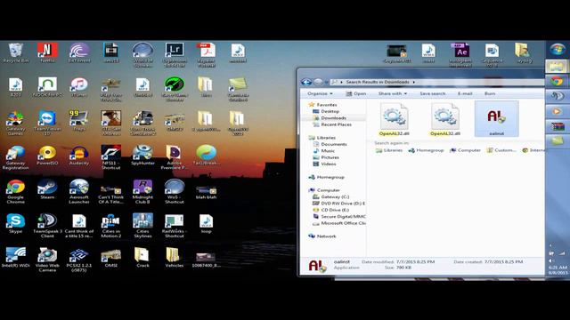Open the iTunes desktop shortcut
This screenshot has height=320, width=570.
coord(79,87)
